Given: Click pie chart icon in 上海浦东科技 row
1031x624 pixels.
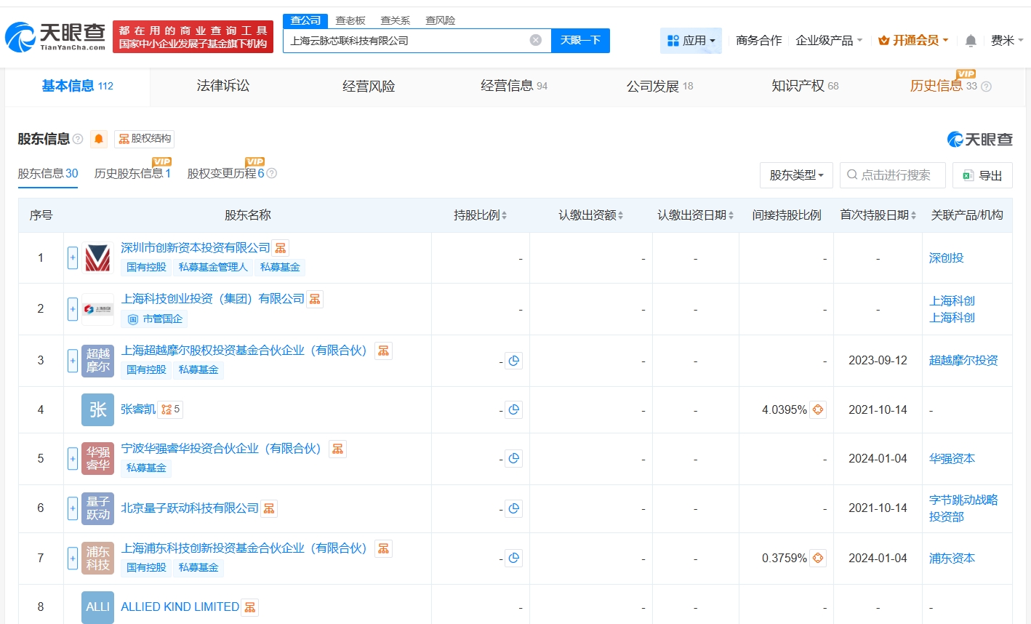Looking at the screenshot, I should click(x=514, y=559).
